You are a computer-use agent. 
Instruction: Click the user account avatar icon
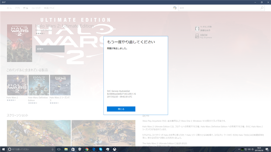tap(175, 8)
